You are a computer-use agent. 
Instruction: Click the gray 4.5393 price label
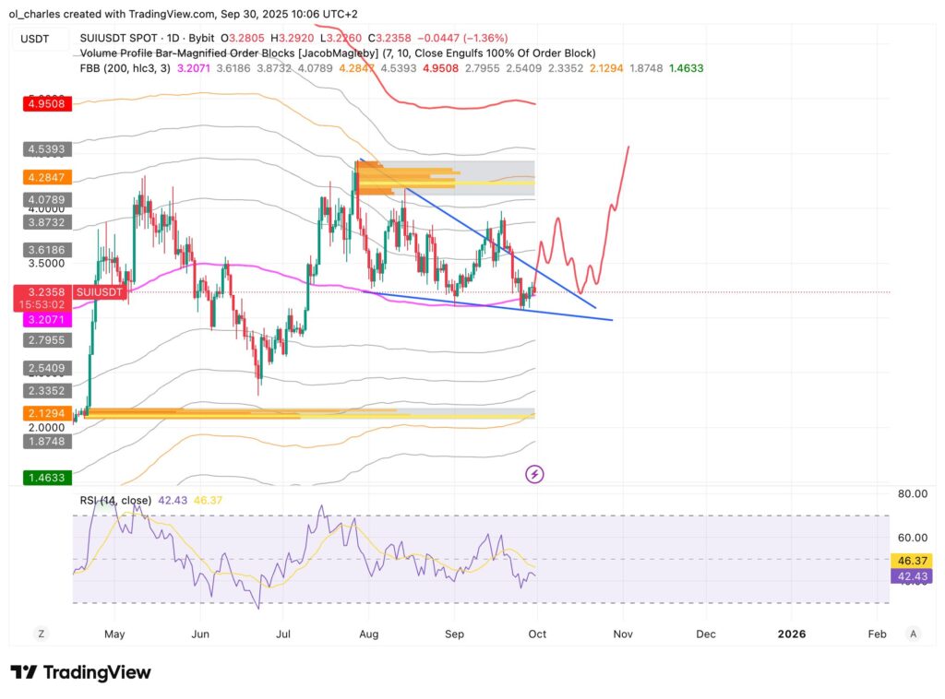[48, 148]
